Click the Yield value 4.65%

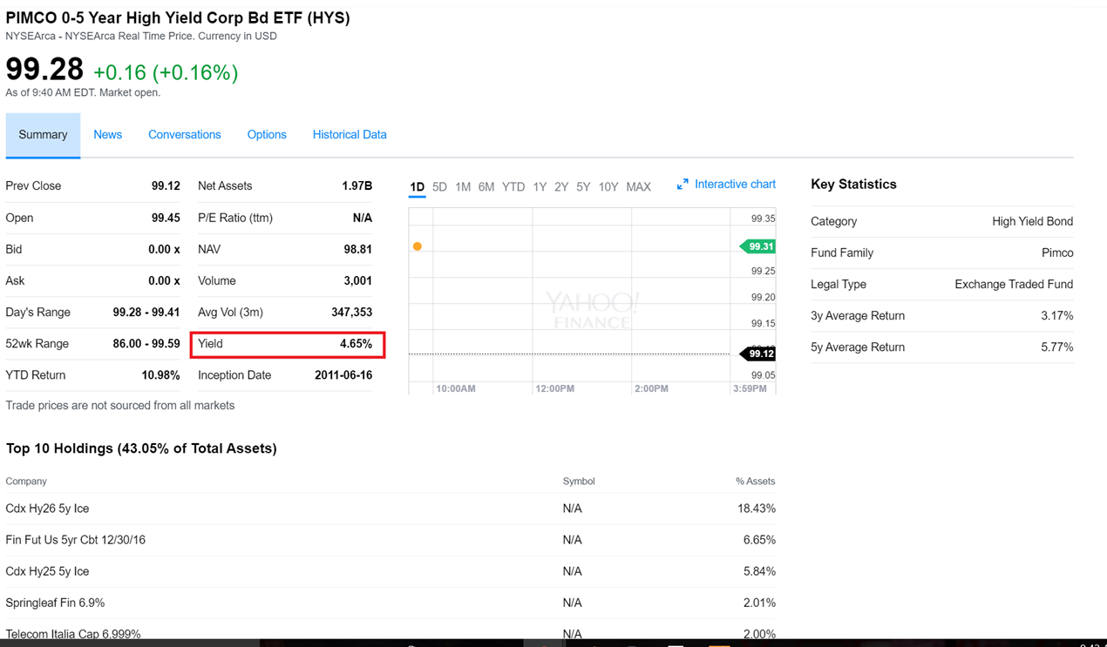357,344
